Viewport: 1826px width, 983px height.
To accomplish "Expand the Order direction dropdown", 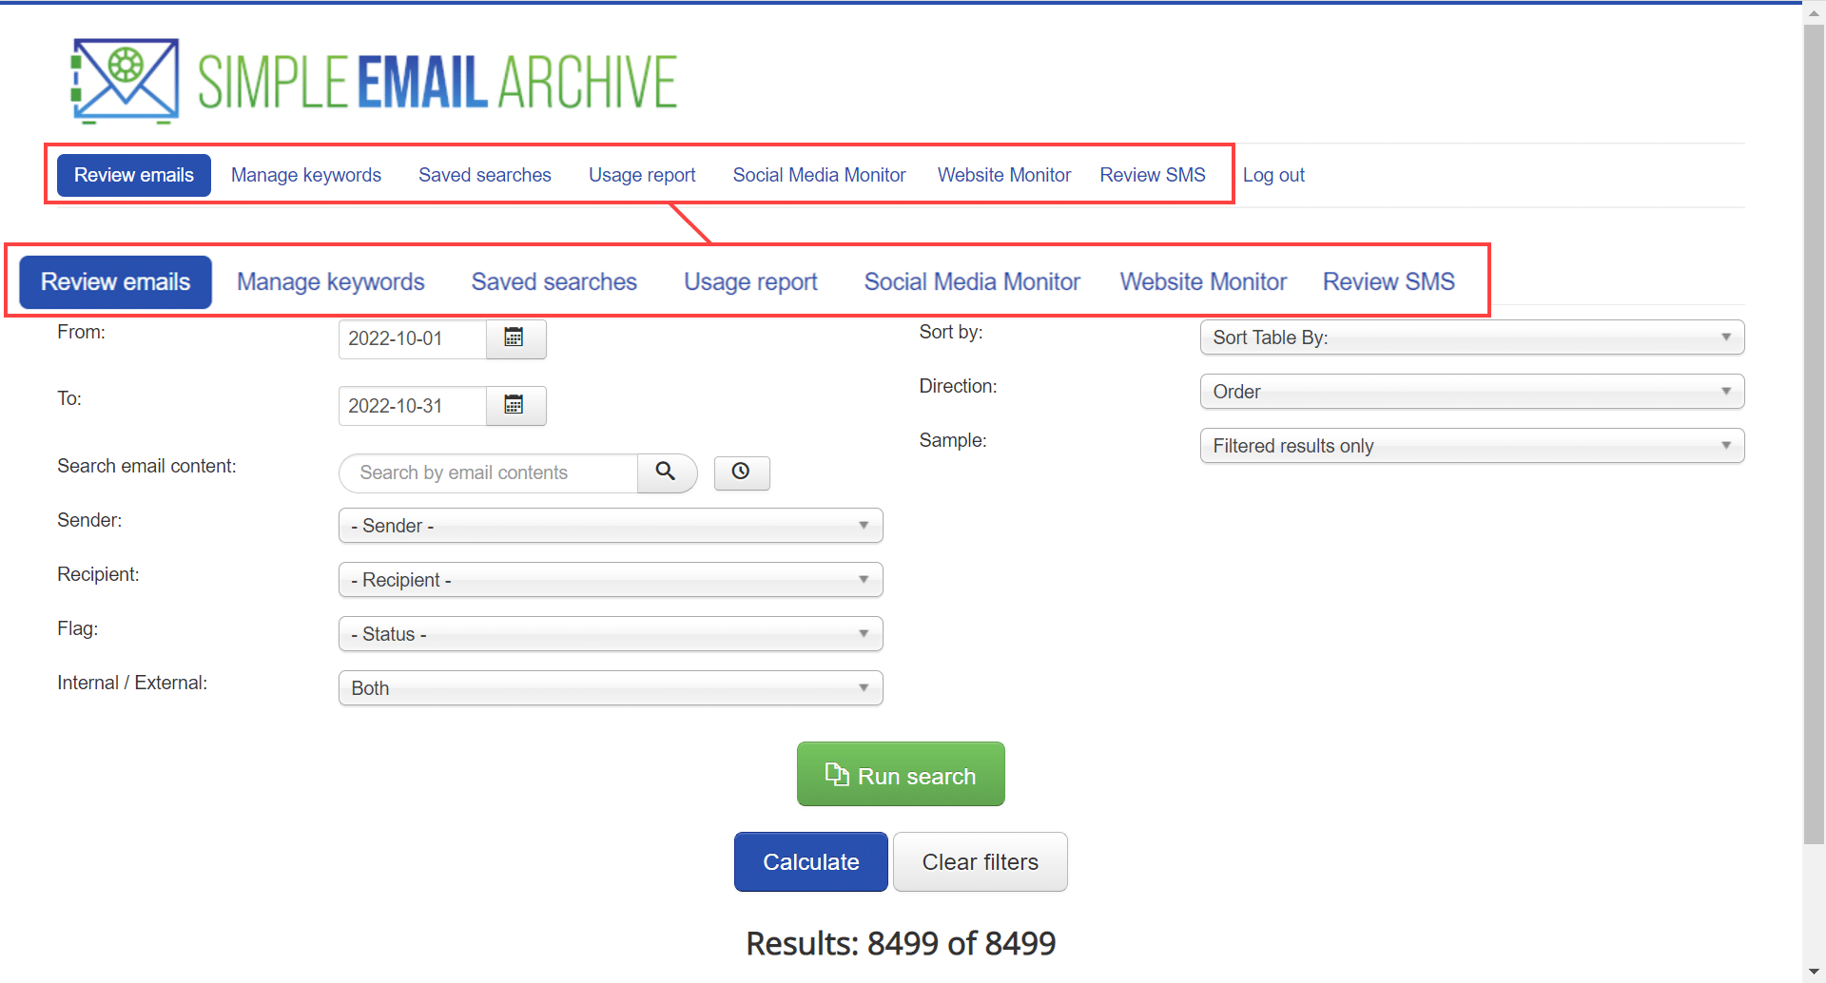I will (x=1472, y=392).
